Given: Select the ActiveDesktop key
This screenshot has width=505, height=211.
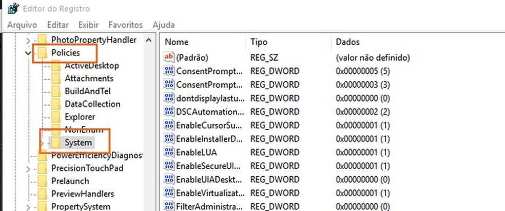Looking at the screenshot, I should [91, 66].
